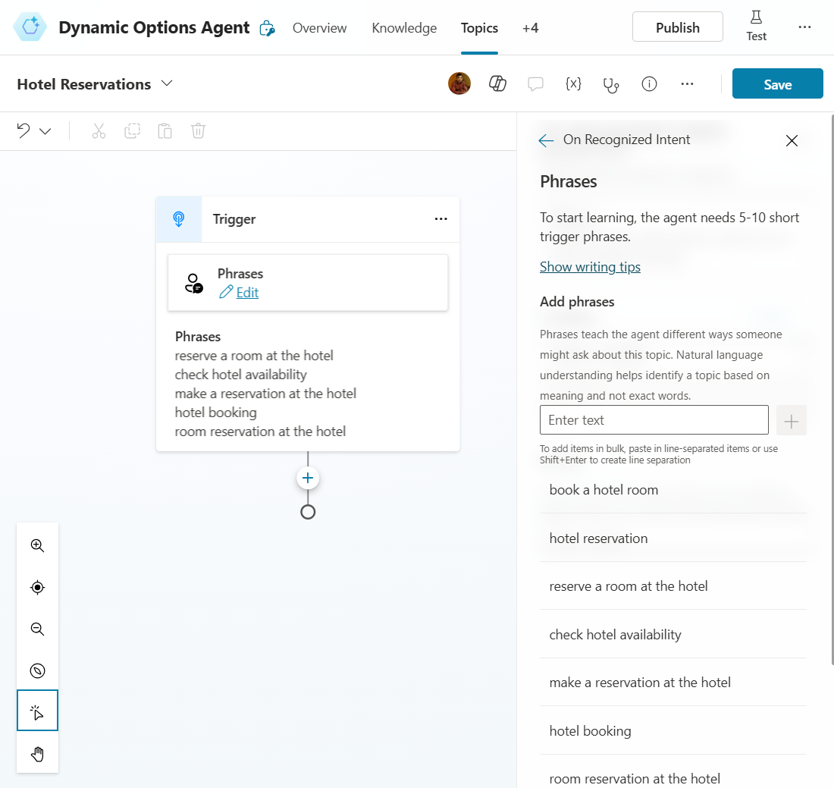Add a node with the plus button
Screen dimensions: 834x788
tap(308, 478)
